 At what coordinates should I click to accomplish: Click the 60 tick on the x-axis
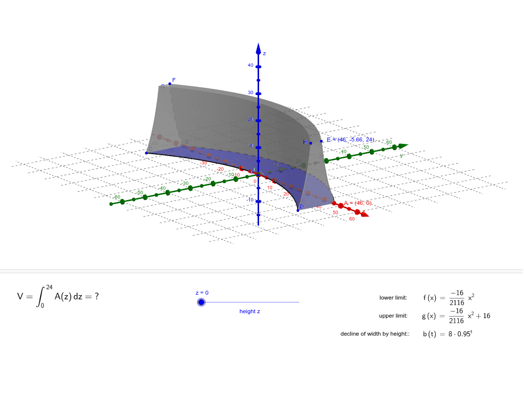[357, 212]
